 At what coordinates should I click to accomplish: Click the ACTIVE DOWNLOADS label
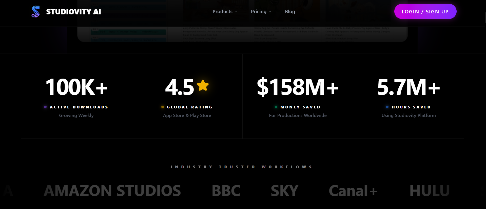click(79, 107)
